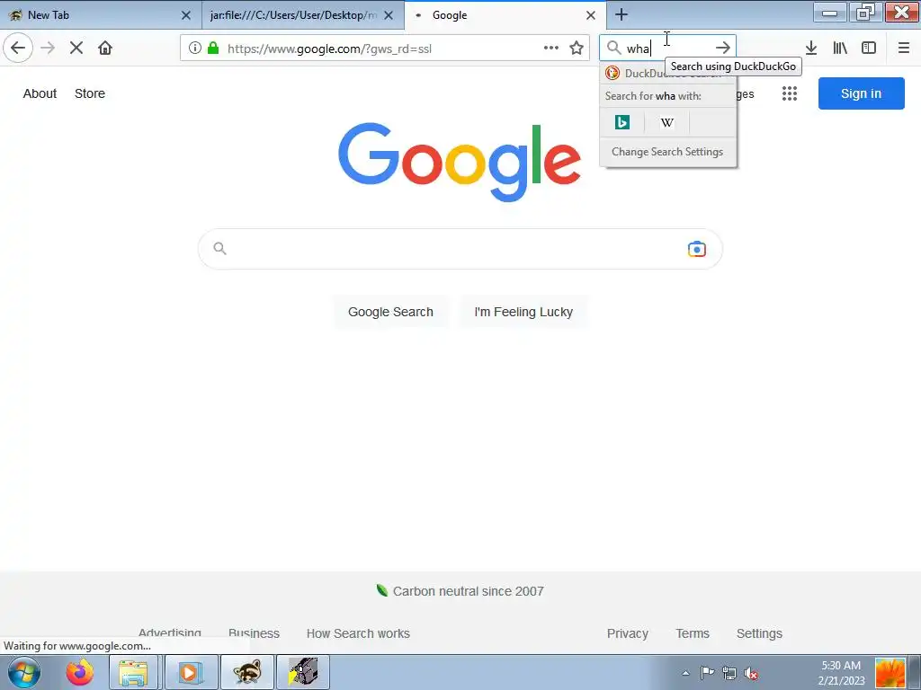Click Carbon neutral since 2007 link
The height and width of the screenshot is (690, 921).
[460, 591]
